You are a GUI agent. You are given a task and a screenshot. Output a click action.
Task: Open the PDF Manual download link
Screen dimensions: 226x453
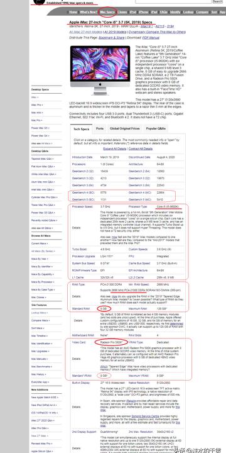click(151, 38)
